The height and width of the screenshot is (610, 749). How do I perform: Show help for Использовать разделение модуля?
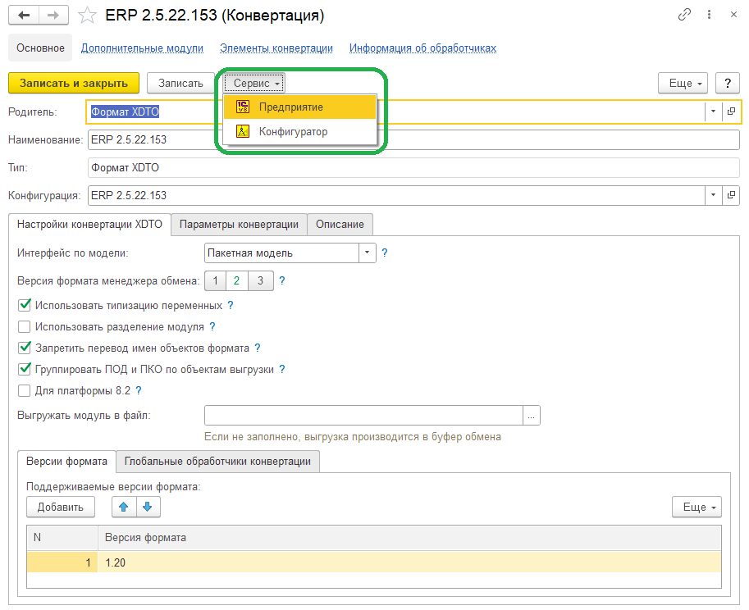click(212, 327)
